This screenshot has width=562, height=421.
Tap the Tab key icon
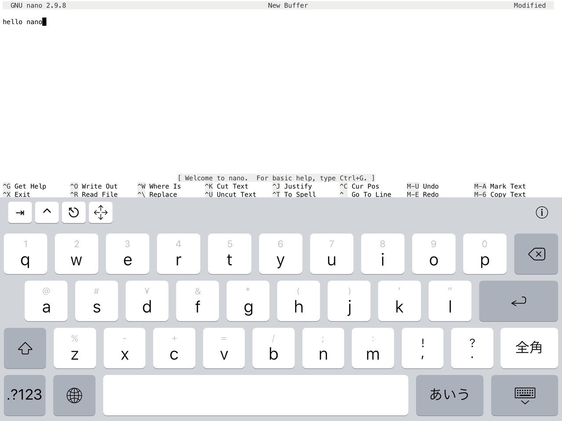(x=20, y=213)
